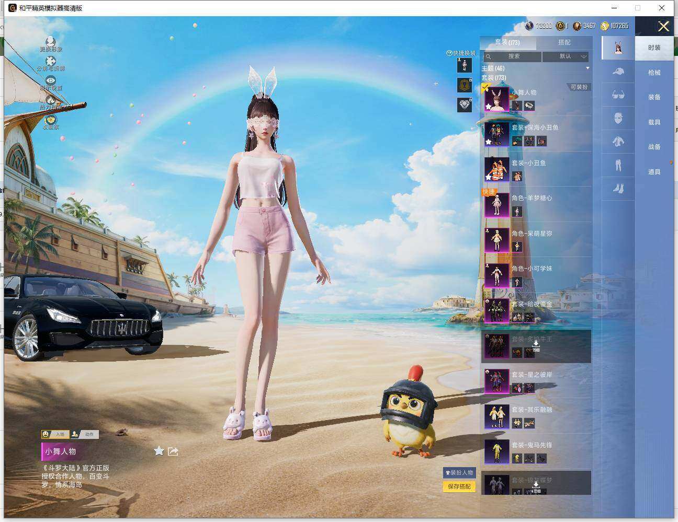Download the greyed-out 79KB outfit set
This screenshot has height=522, width=678.
(x=536, y=346)
